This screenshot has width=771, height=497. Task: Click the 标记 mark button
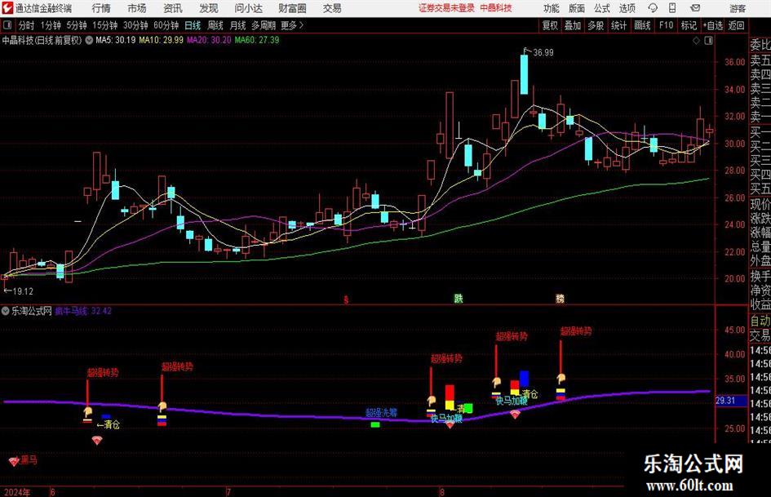coord(689,25)
